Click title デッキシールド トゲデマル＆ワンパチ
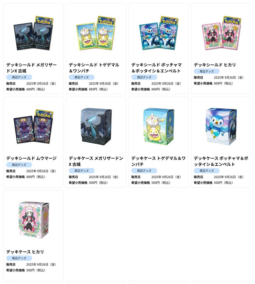 [94, 68]
